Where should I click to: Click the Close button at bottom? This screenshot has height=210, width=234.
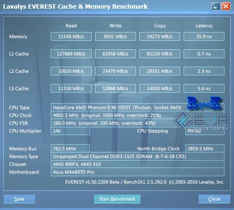pyautogui.click(x=214, y=199)
